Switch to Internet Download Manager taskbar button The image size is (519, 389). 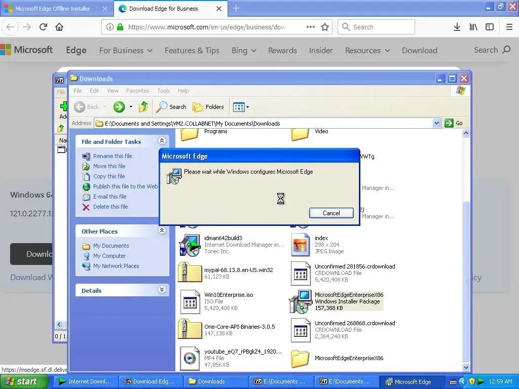coord(86,382)
